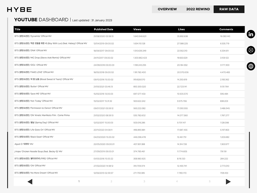
Task: Click Life Goes On likes 17.687.455
Action: coord(182,130)
